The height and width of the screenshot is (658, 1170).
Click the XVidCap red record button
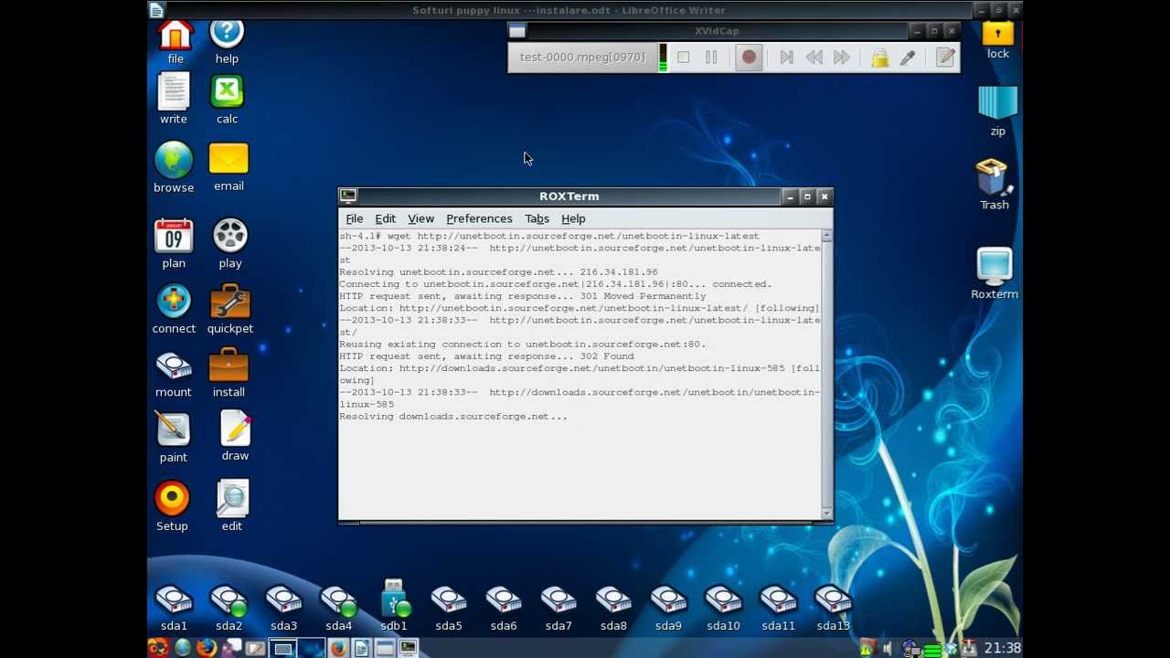pyautogui.click(x=749, y=58)
